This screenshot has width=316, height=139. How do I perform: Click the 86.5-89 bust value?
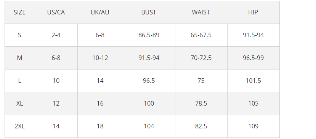tap(149, 35)
